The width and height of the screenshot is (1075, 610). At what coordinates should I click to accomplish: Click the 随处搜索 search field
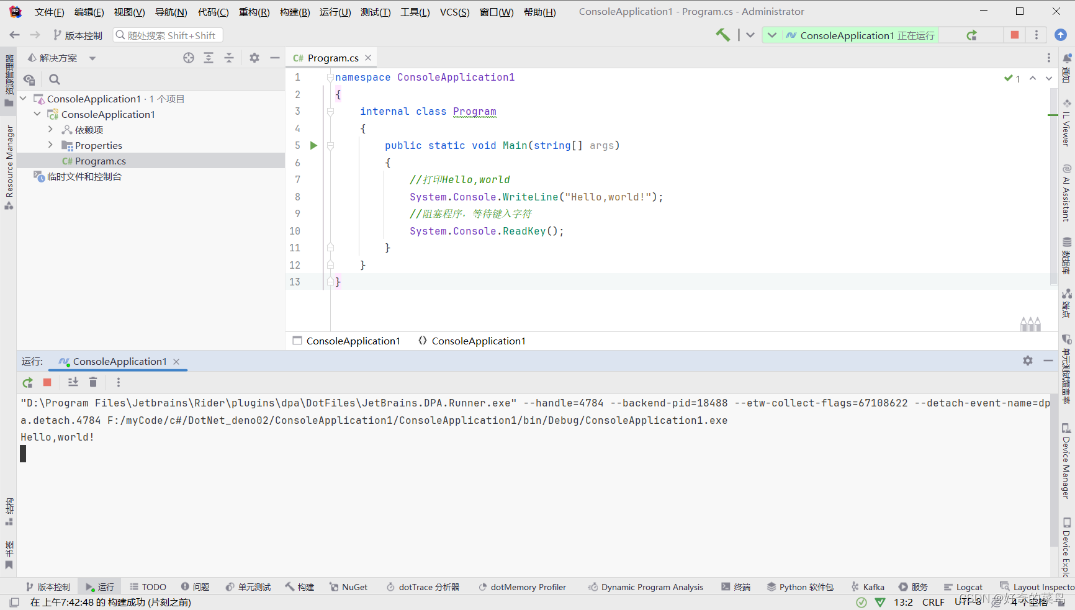click(168, 35)
